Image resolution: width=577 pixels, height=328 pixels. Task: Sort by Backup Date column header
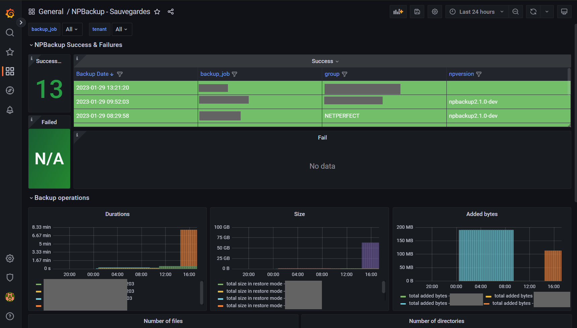click(95, 74)
